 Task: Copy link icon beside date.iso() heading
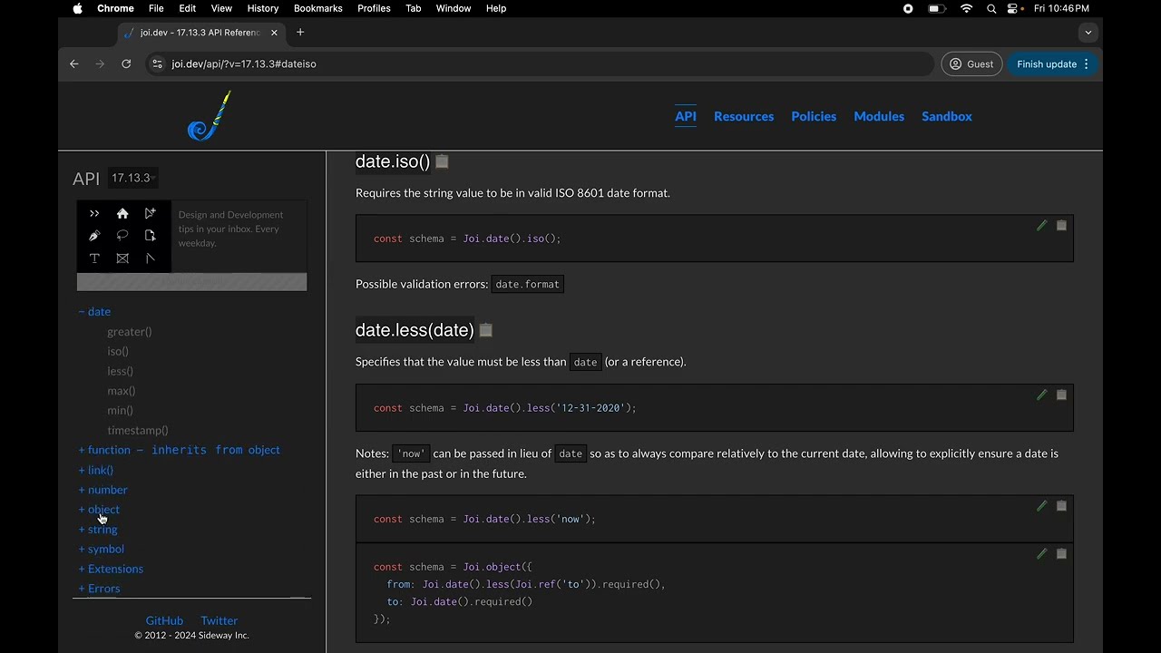442,161
